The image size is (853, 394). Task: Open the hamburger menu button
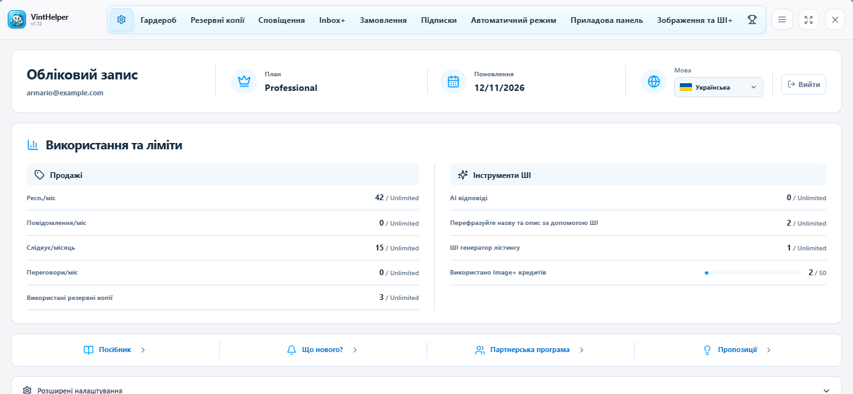[x=782, y=20]
